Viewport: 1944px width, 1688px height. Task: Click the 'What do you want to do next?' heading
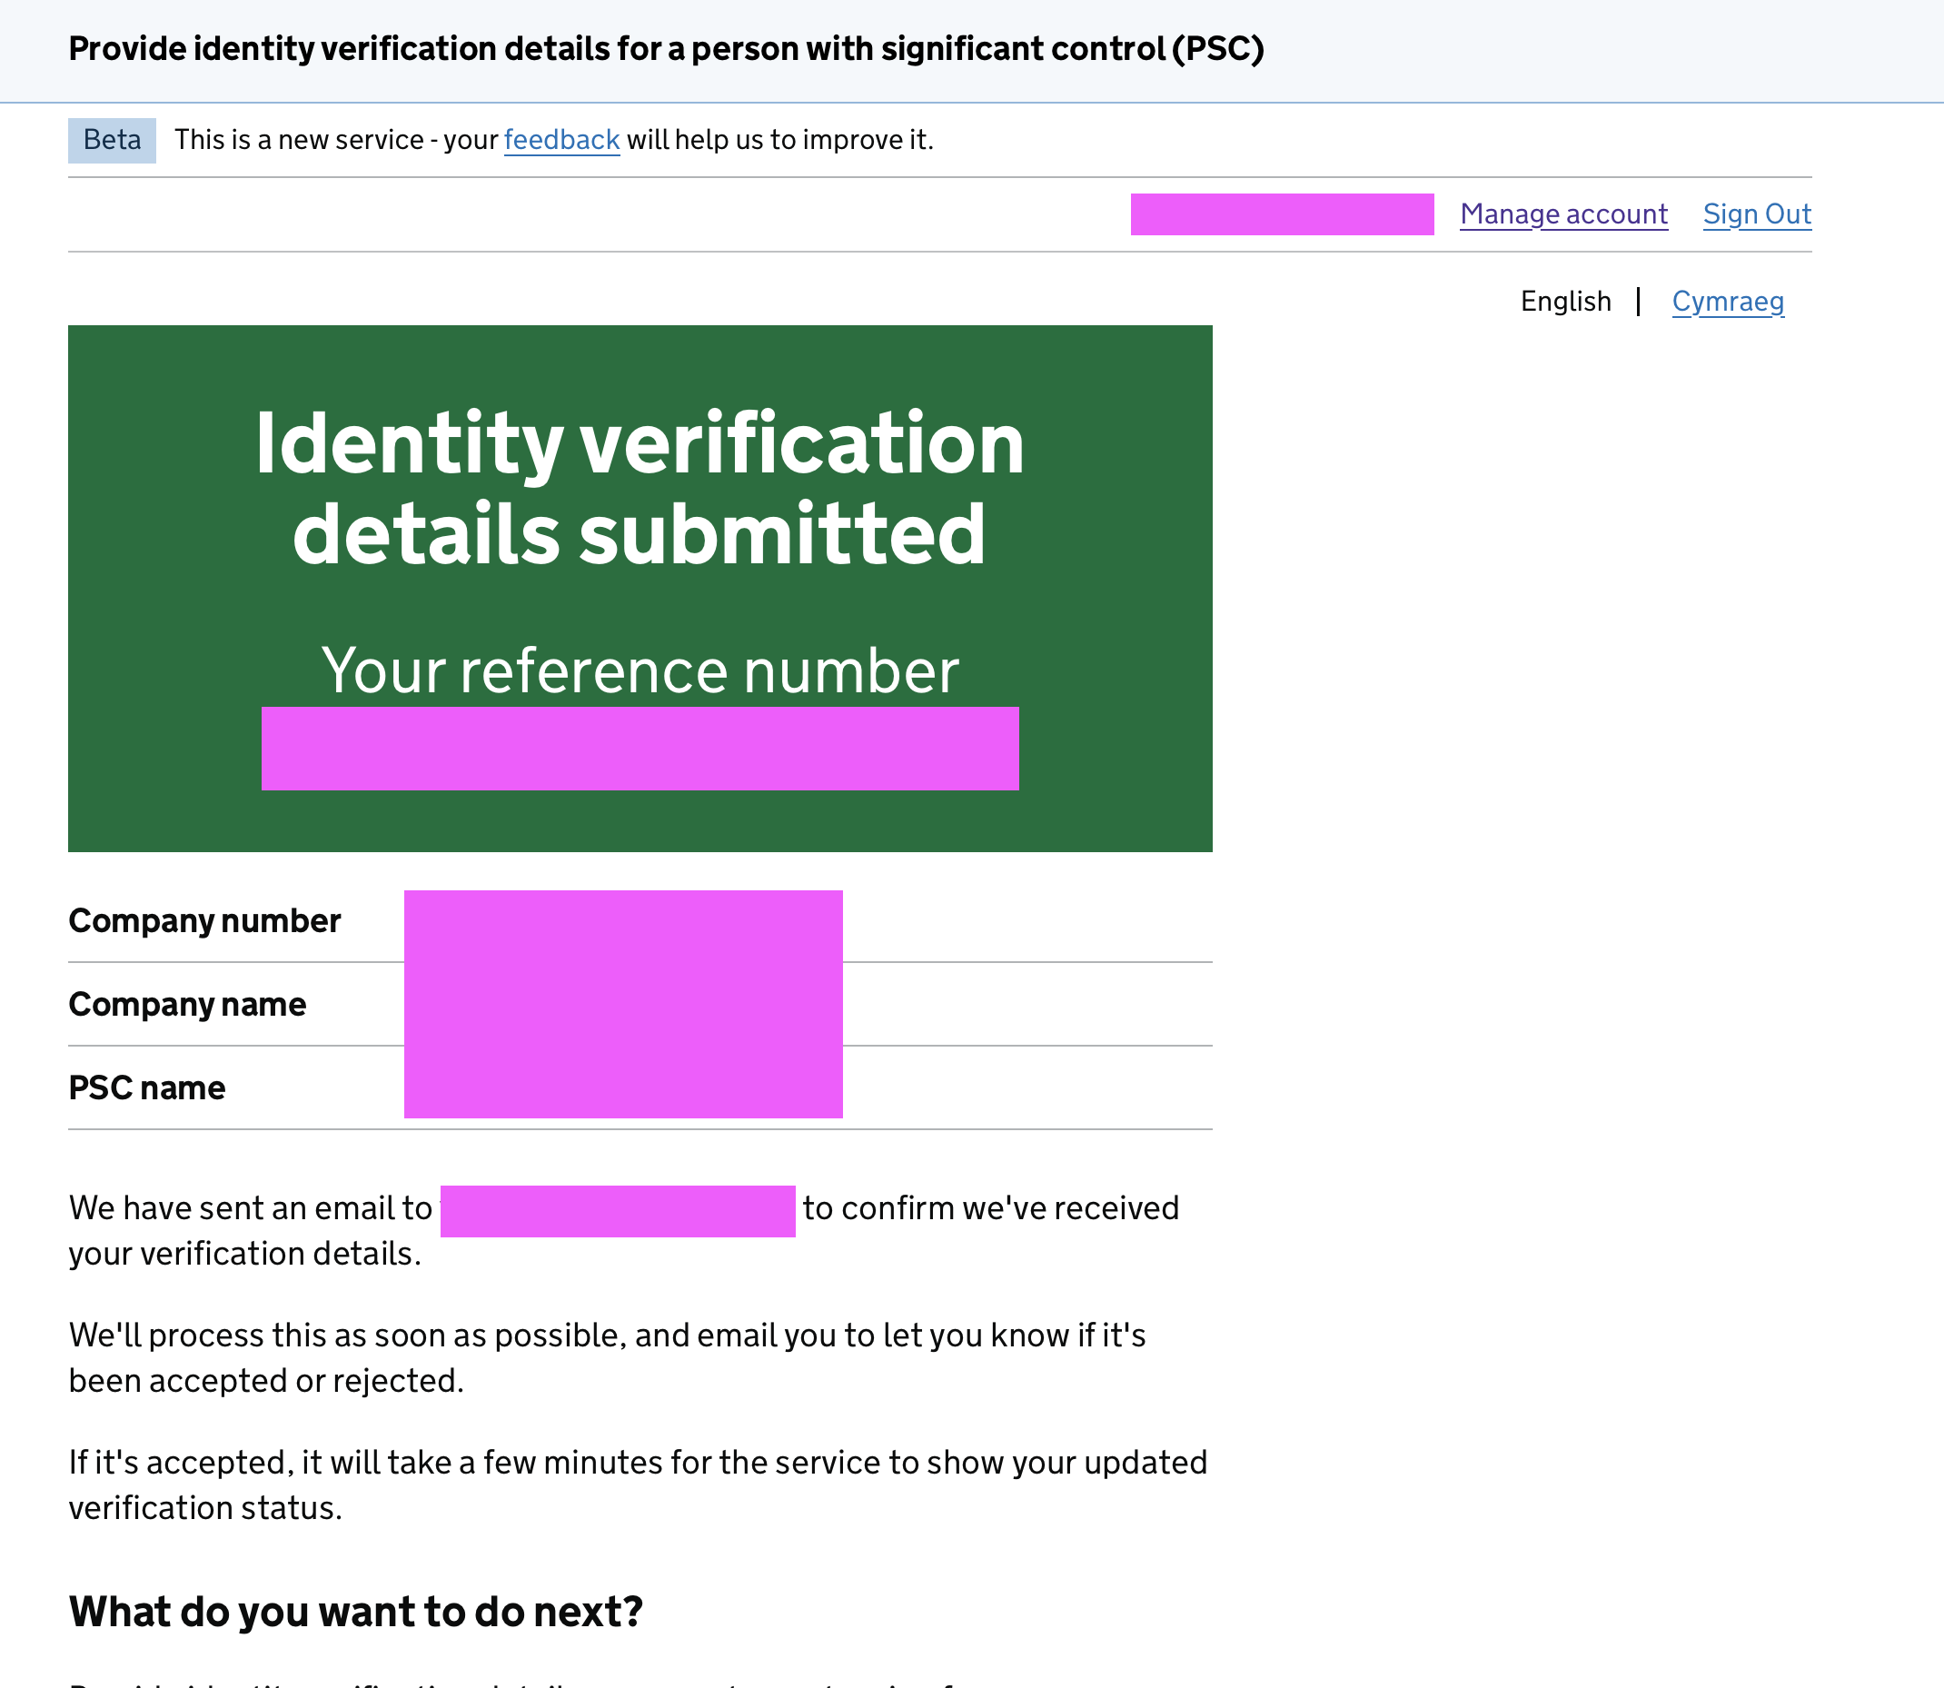click(x=355, y=1612)
